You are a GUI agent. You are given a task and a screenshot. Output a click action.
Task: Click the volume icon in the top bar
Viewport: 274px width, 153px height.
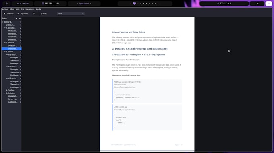(257, 4)
